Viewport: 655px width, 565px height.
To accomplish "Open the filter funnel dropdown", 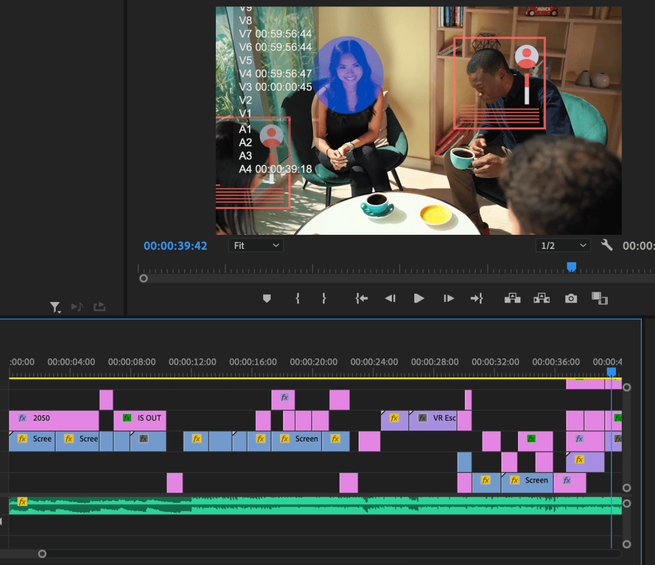I will click(x=56, y=308).
